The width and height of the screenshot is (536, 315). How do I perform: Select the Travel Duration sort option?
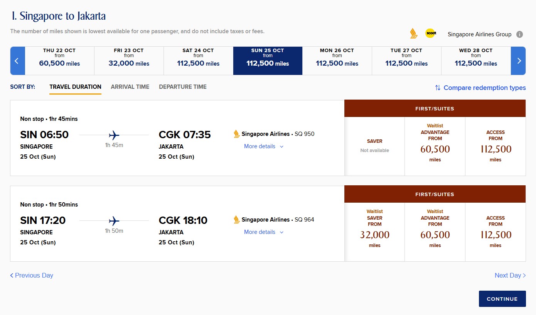point(76,87)
